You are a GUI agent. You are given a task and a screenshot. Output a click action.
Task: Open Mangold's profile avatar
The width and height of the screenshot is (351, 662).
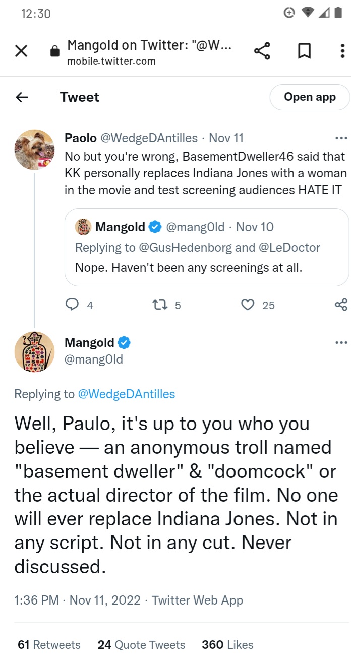(x=34, y=352)
